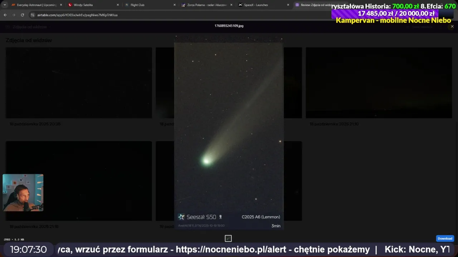Click Zorza Polarna tab favicon
458x257 pixels.
coord(184,5)
